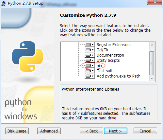This screenshot has width=163, height=140.
Task: Open dropdown arrow for Add python.exe to Path
Action: 93,76
